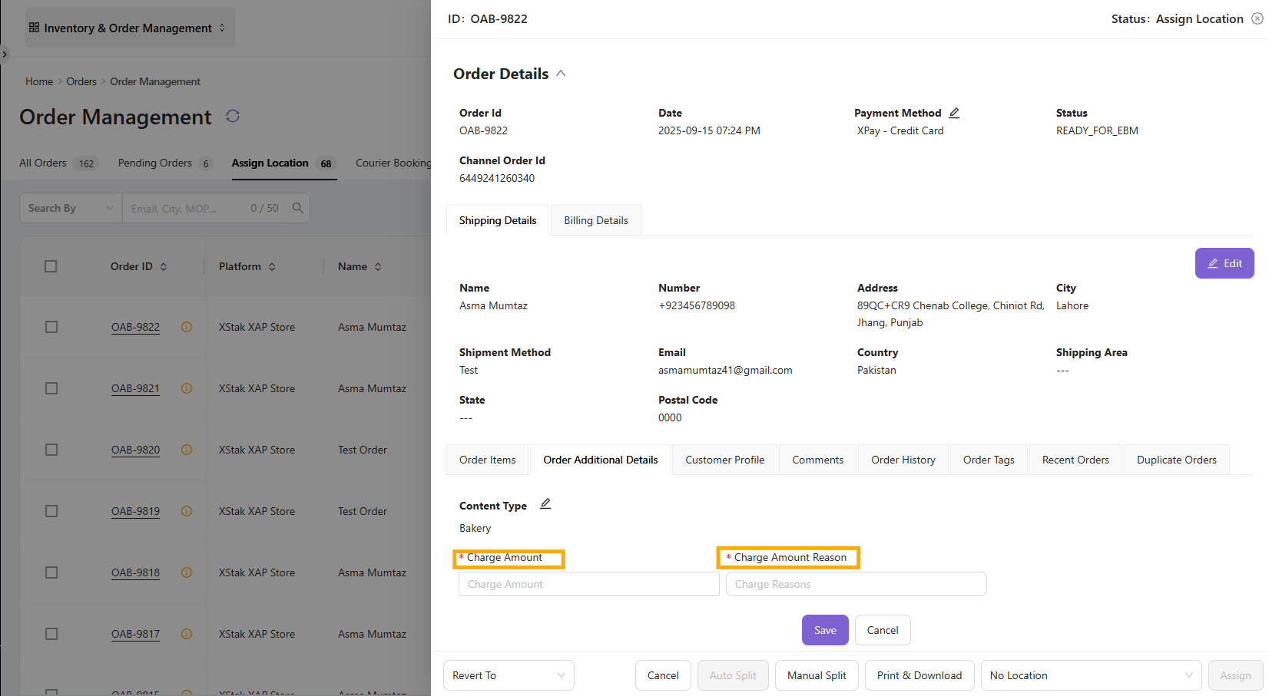Click the pencil icon beside Content Type
This screenshot has width=1269, height=696.
(545, 504)
